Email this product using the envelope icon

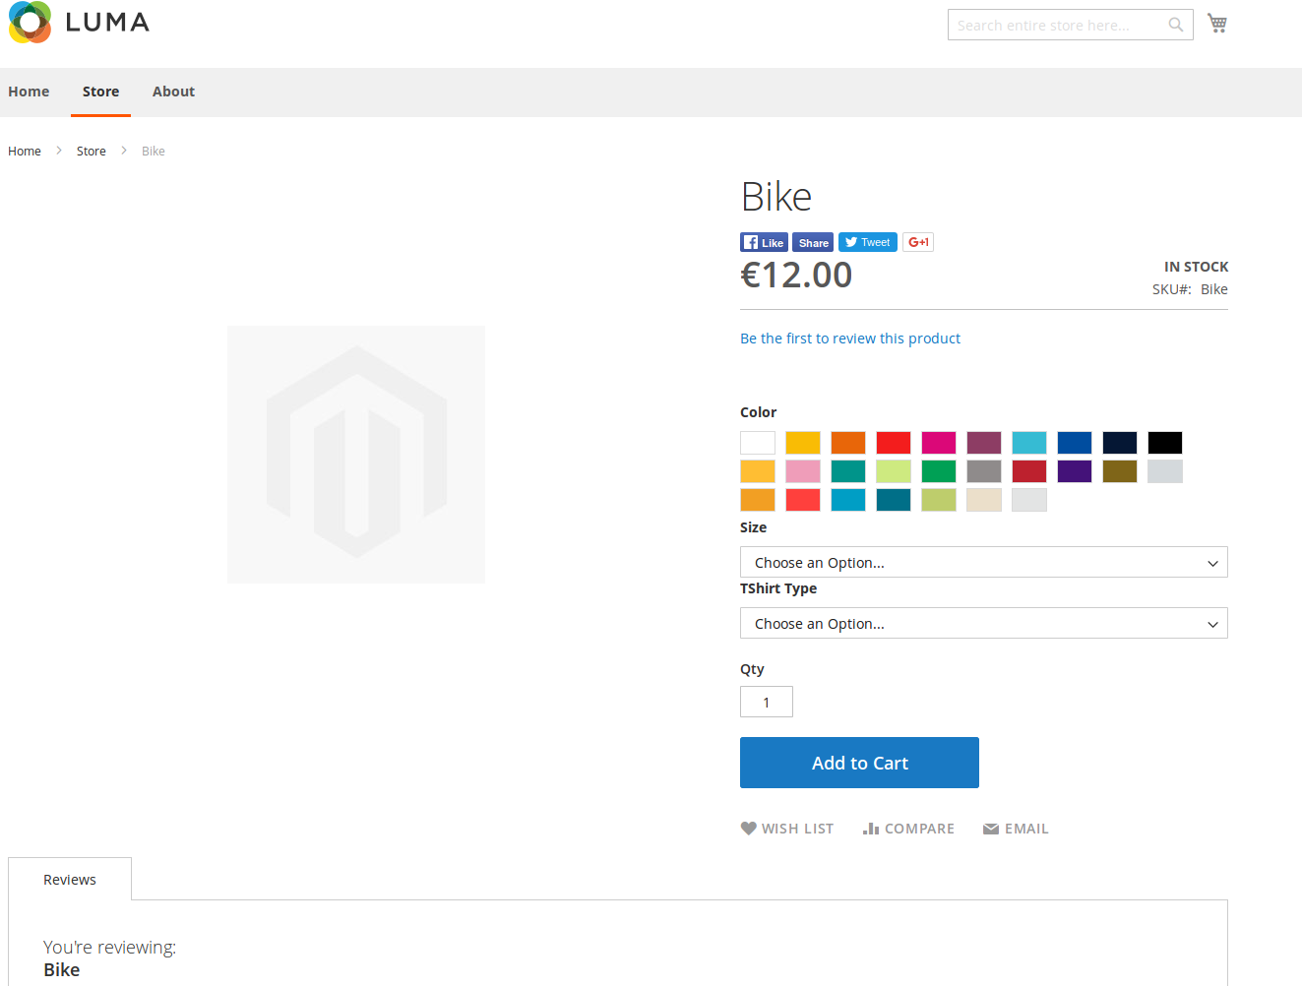[1015, 828]
